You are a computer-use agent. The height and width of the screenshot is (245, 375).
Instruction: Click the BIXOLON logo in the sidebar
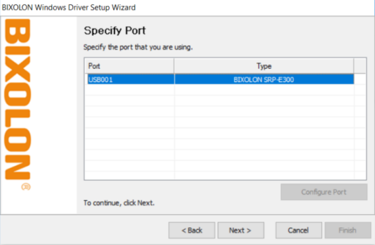[18, 104]
